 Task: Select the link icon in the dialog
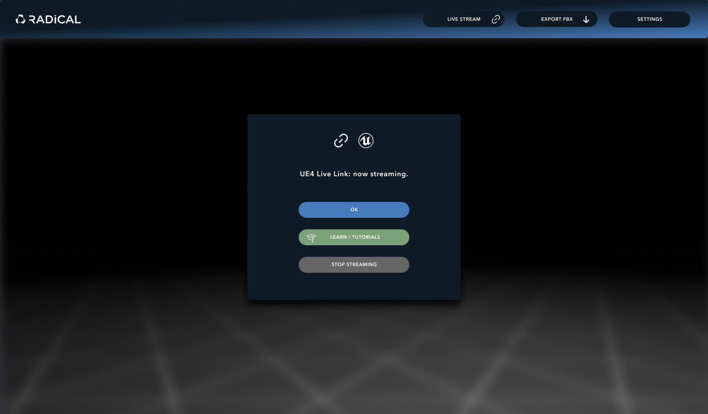[341, 140]
